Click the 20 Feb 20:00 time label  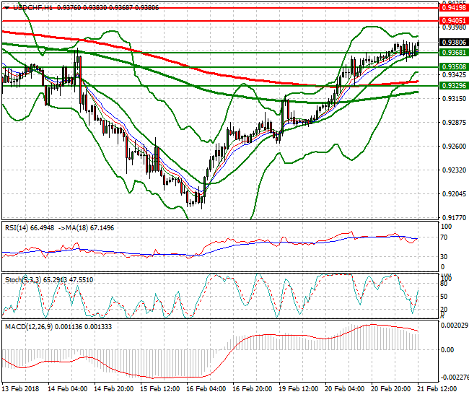[x=391, y=389]
